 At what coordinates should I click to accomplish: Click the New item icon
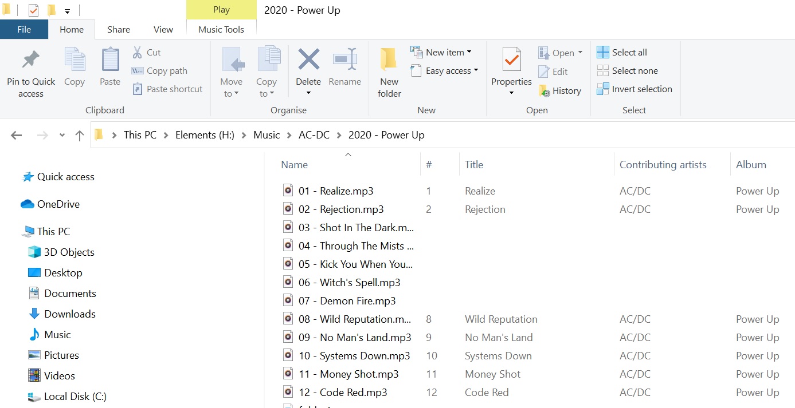416,52
